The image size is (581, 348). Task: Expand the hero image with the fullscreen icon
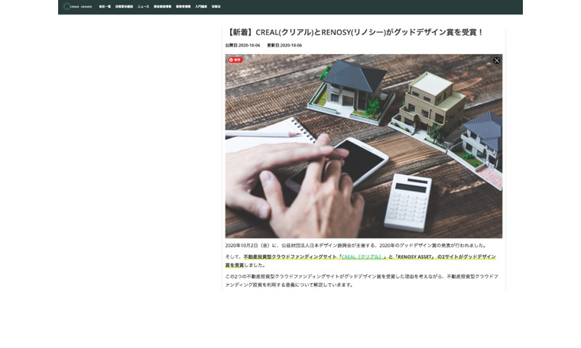pos(496,60)
